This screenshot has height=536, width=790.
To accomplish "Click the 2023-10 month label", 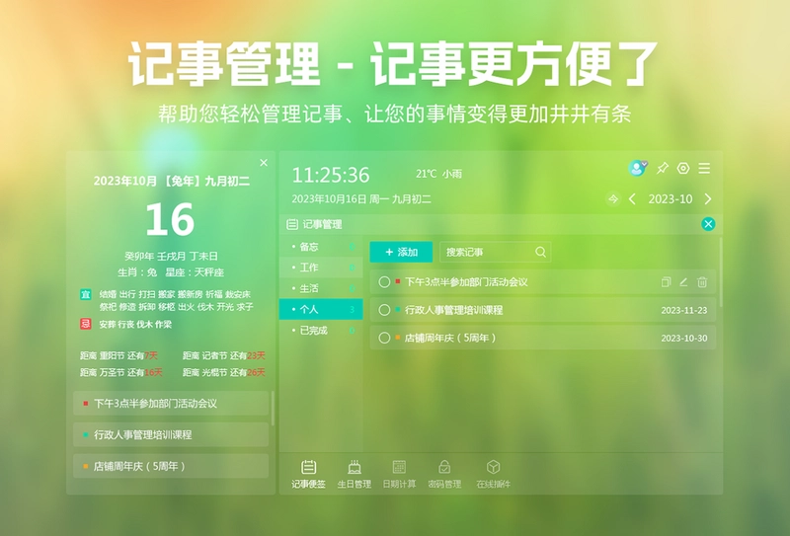I will click(671, 199).
